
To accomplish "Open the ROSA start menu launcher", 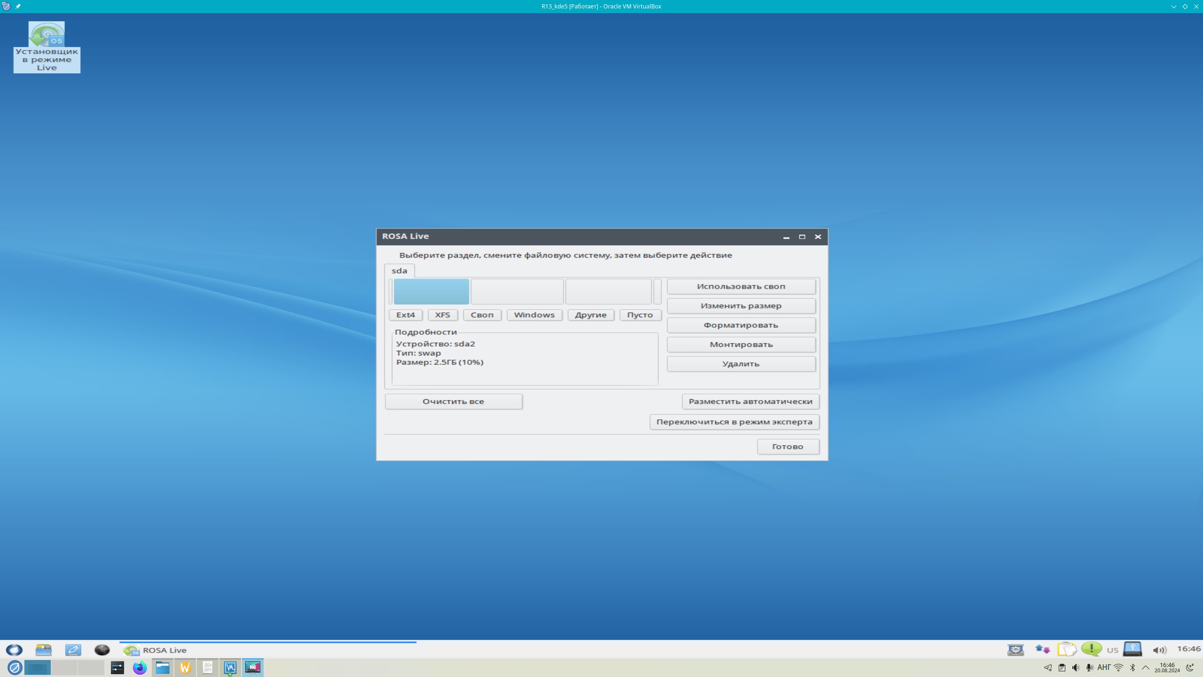I will click(x=14, y=650).
